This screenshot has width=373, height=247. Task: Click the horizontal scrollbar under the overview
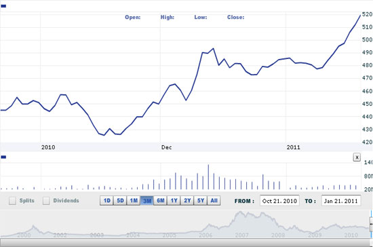[185, 242]
